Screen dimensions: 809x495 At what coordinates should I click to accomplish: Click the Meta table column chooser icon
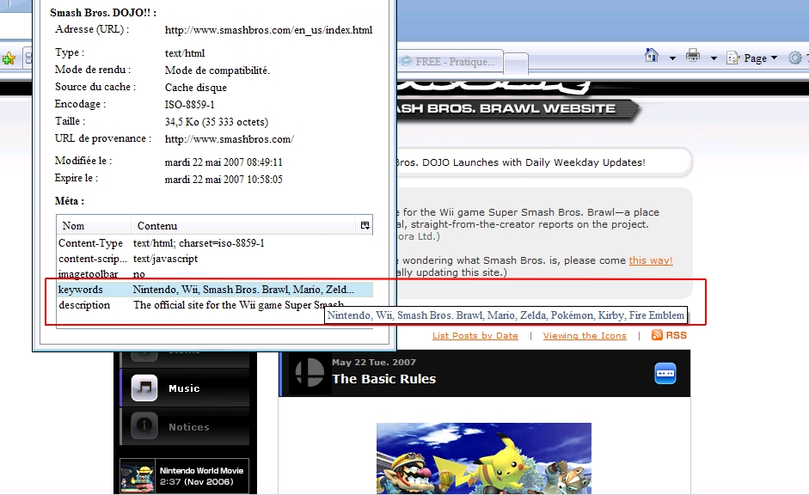(365, 225)
